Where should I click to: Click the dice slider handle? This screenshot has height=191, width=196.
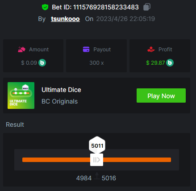(x=96, y=160)
